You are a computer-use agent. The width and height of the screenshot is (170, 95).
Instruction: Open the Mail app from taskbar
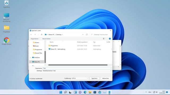(x=100, y=92)
